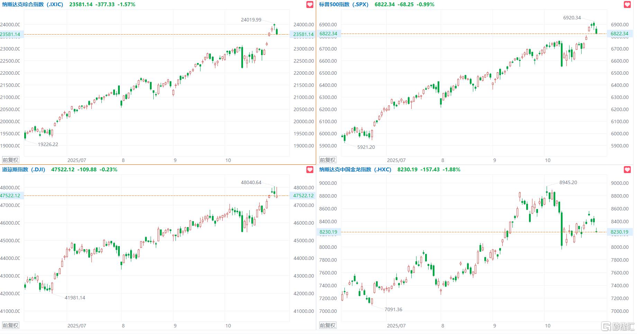Open the 标普500指数 (.SPX) title link
637x334 pixels.
coord(344,4)
